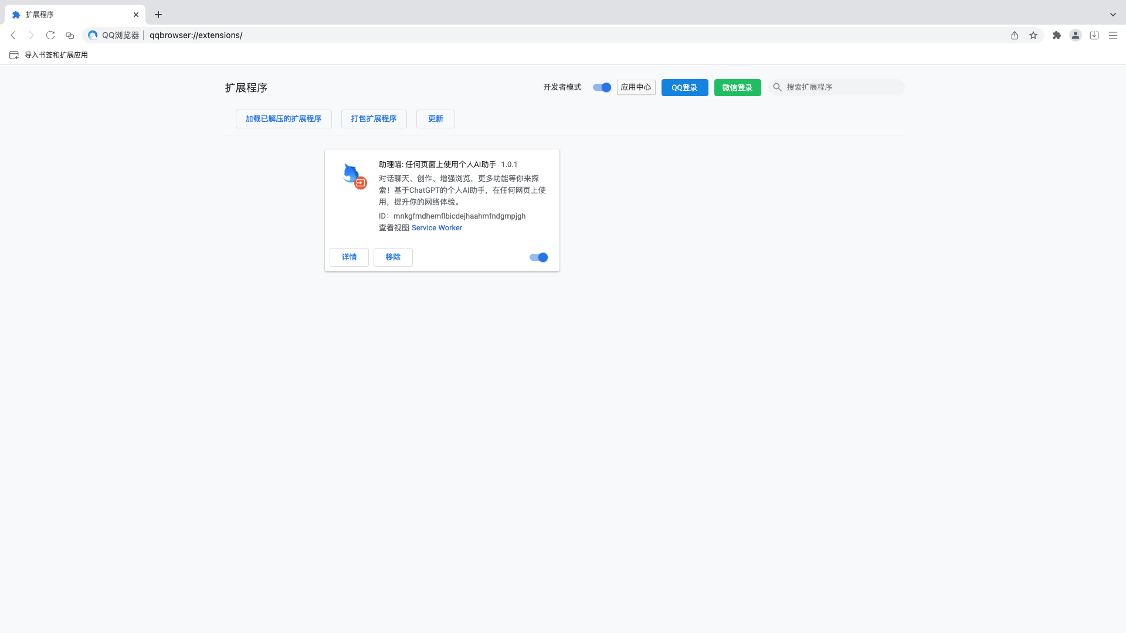The image size is (1126, 633).
Task: Disable the 助理喵 extension toggle
Action: (x=538, y=257)
